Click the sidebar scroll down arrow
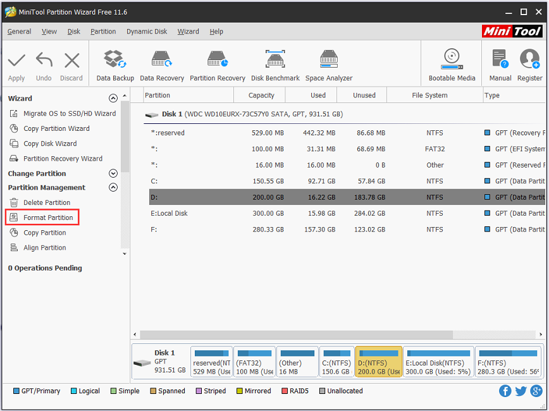 click(125, 254)
